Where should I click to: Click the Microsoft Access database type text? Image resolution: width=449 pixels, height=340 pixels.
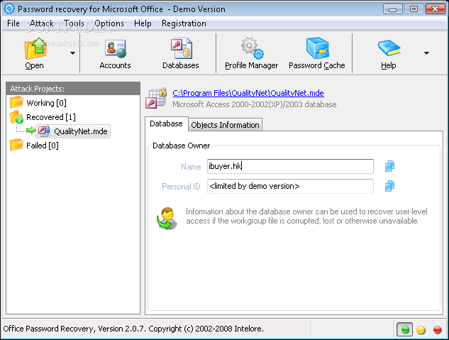254,104
